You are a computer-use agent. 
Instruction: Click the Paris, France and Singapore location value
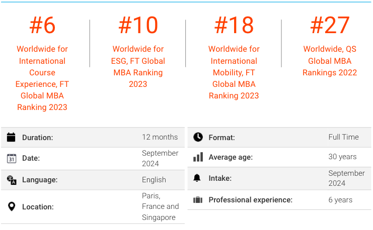[x=161, y=206]
